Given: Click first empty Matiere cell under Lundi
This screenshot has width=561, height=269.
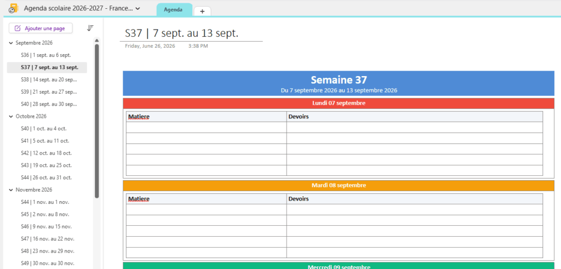Looking at the screenshot, I should point(207,127).
